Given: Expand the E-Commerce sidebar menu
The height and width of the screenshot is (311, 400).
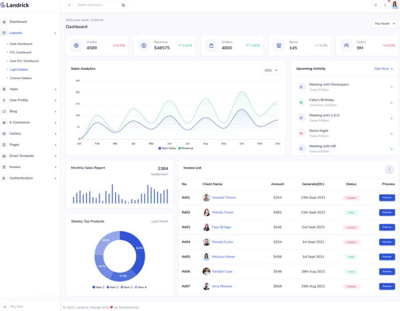Looking at the screenshot, I should point(29,122).
